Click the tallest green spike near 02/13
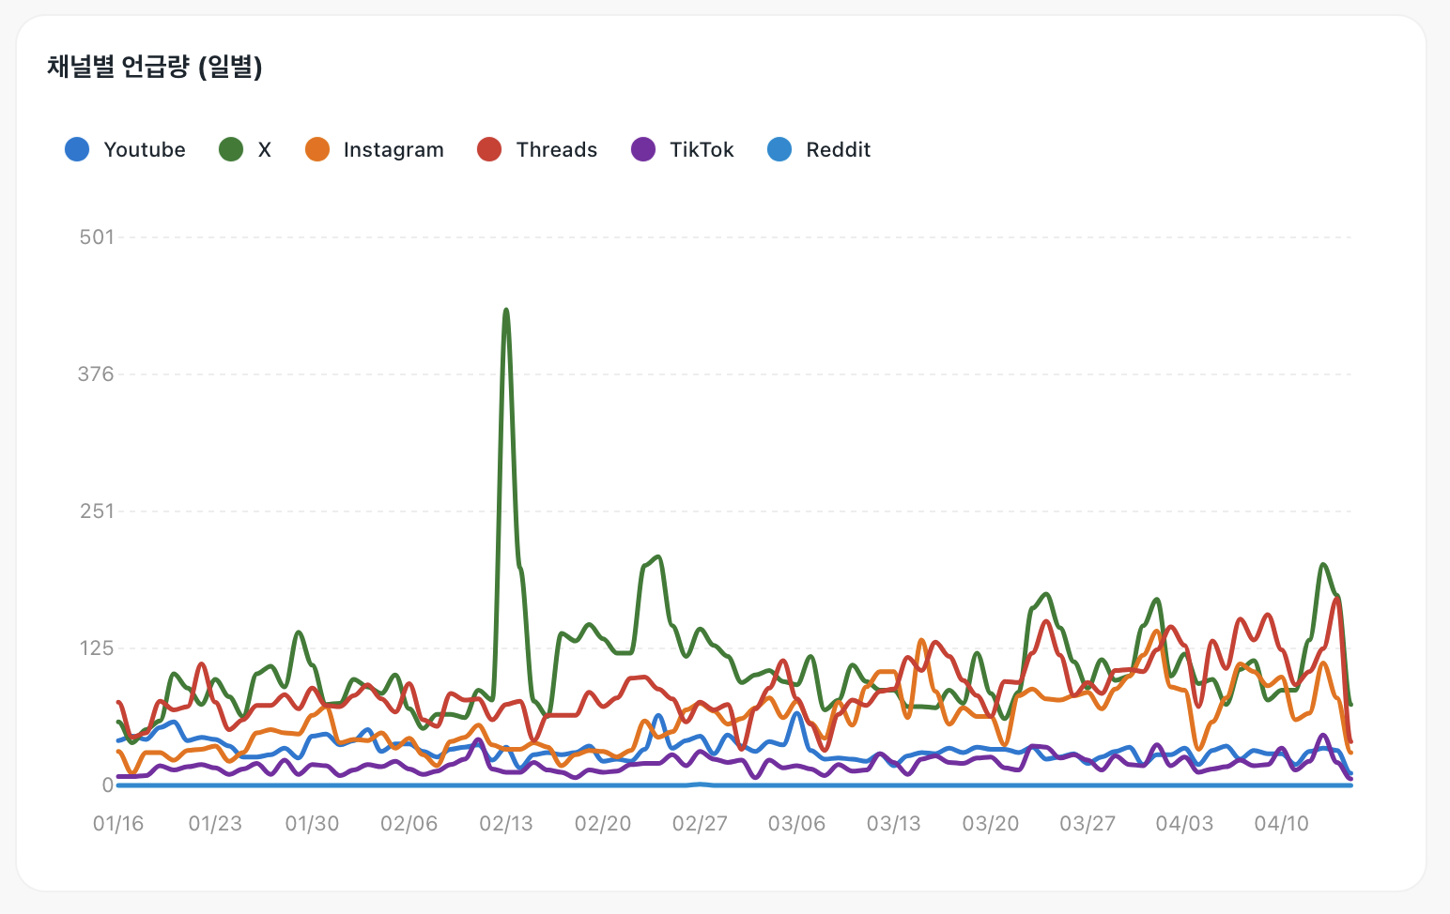The image size is (1450, 914). coord(506,311)
